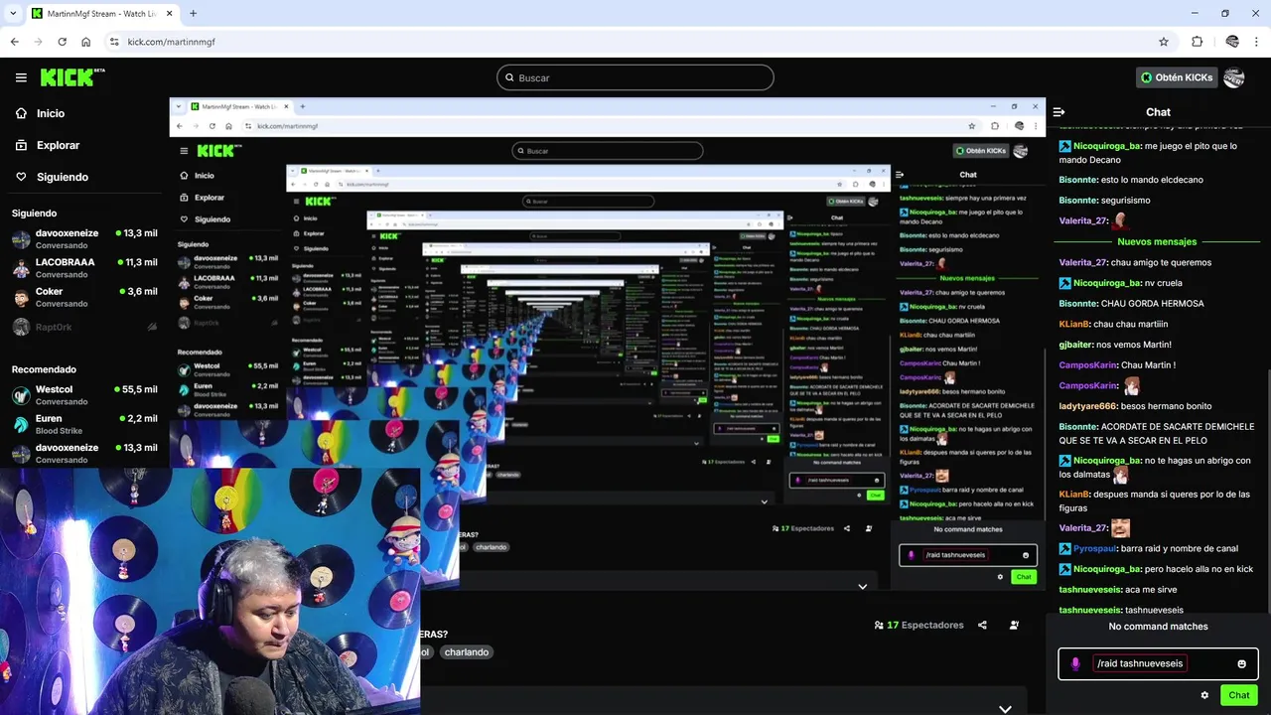Click the 17 Espectadores viewer count
1271x715 pixels.
(918, 626)
